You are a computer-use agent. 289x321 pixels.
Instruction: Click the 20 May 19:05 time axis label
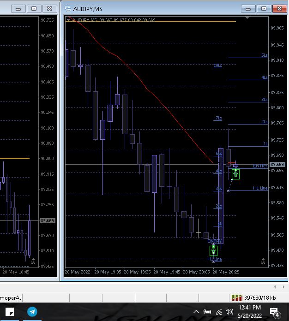coord(108,272)
